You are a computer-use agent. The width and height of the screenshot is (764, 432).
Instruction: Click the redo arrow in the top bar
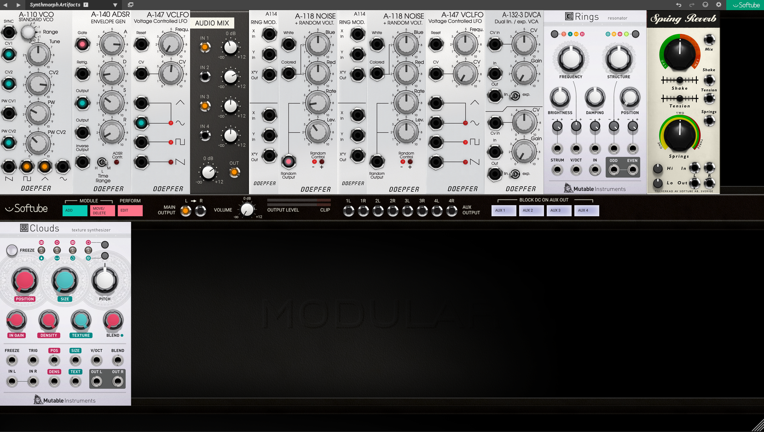(692, 5)
